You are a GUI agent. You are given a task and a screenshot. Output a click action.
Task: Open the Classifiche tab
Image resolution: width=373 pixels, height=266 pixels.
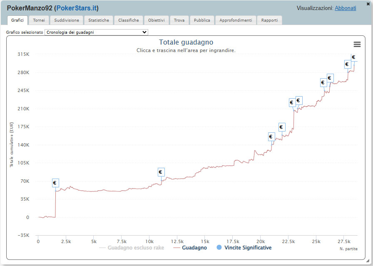(x=129, y=20)
